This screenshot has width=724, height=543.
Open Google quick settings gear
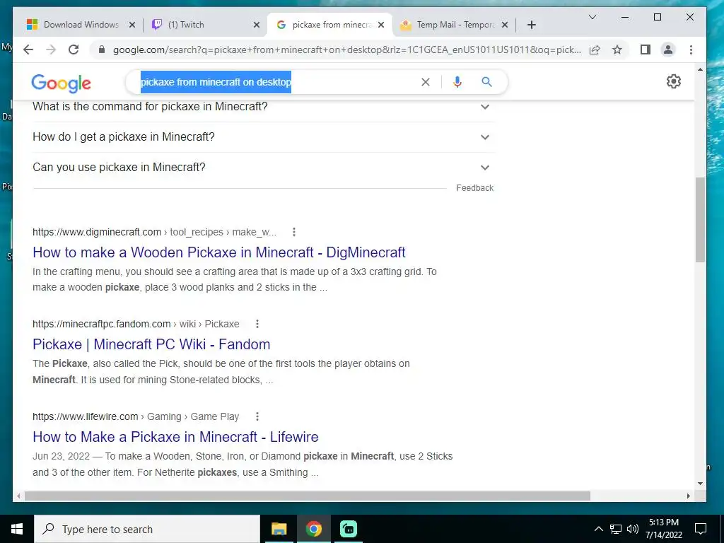pos(674,82)
